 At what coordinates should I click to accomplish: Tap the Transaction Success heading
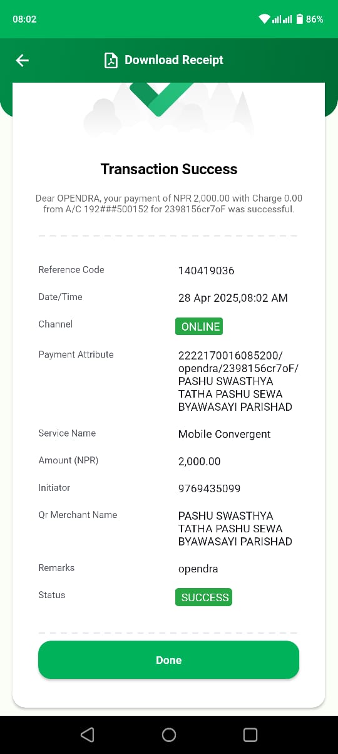[169, 169]
